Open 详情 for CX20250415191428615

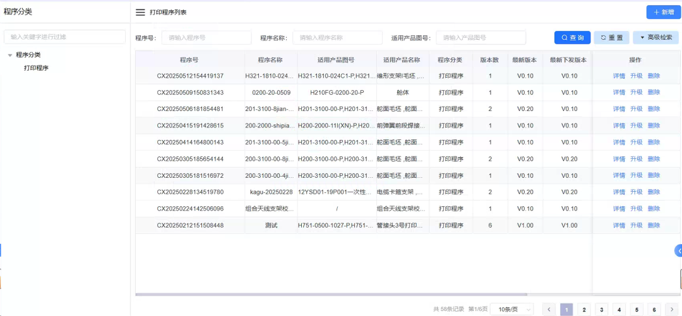point(619,126)
